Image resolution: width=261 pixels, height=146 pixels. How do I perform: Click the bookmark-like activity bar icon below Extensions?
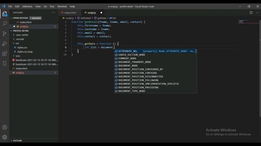[x=4, y=63]
